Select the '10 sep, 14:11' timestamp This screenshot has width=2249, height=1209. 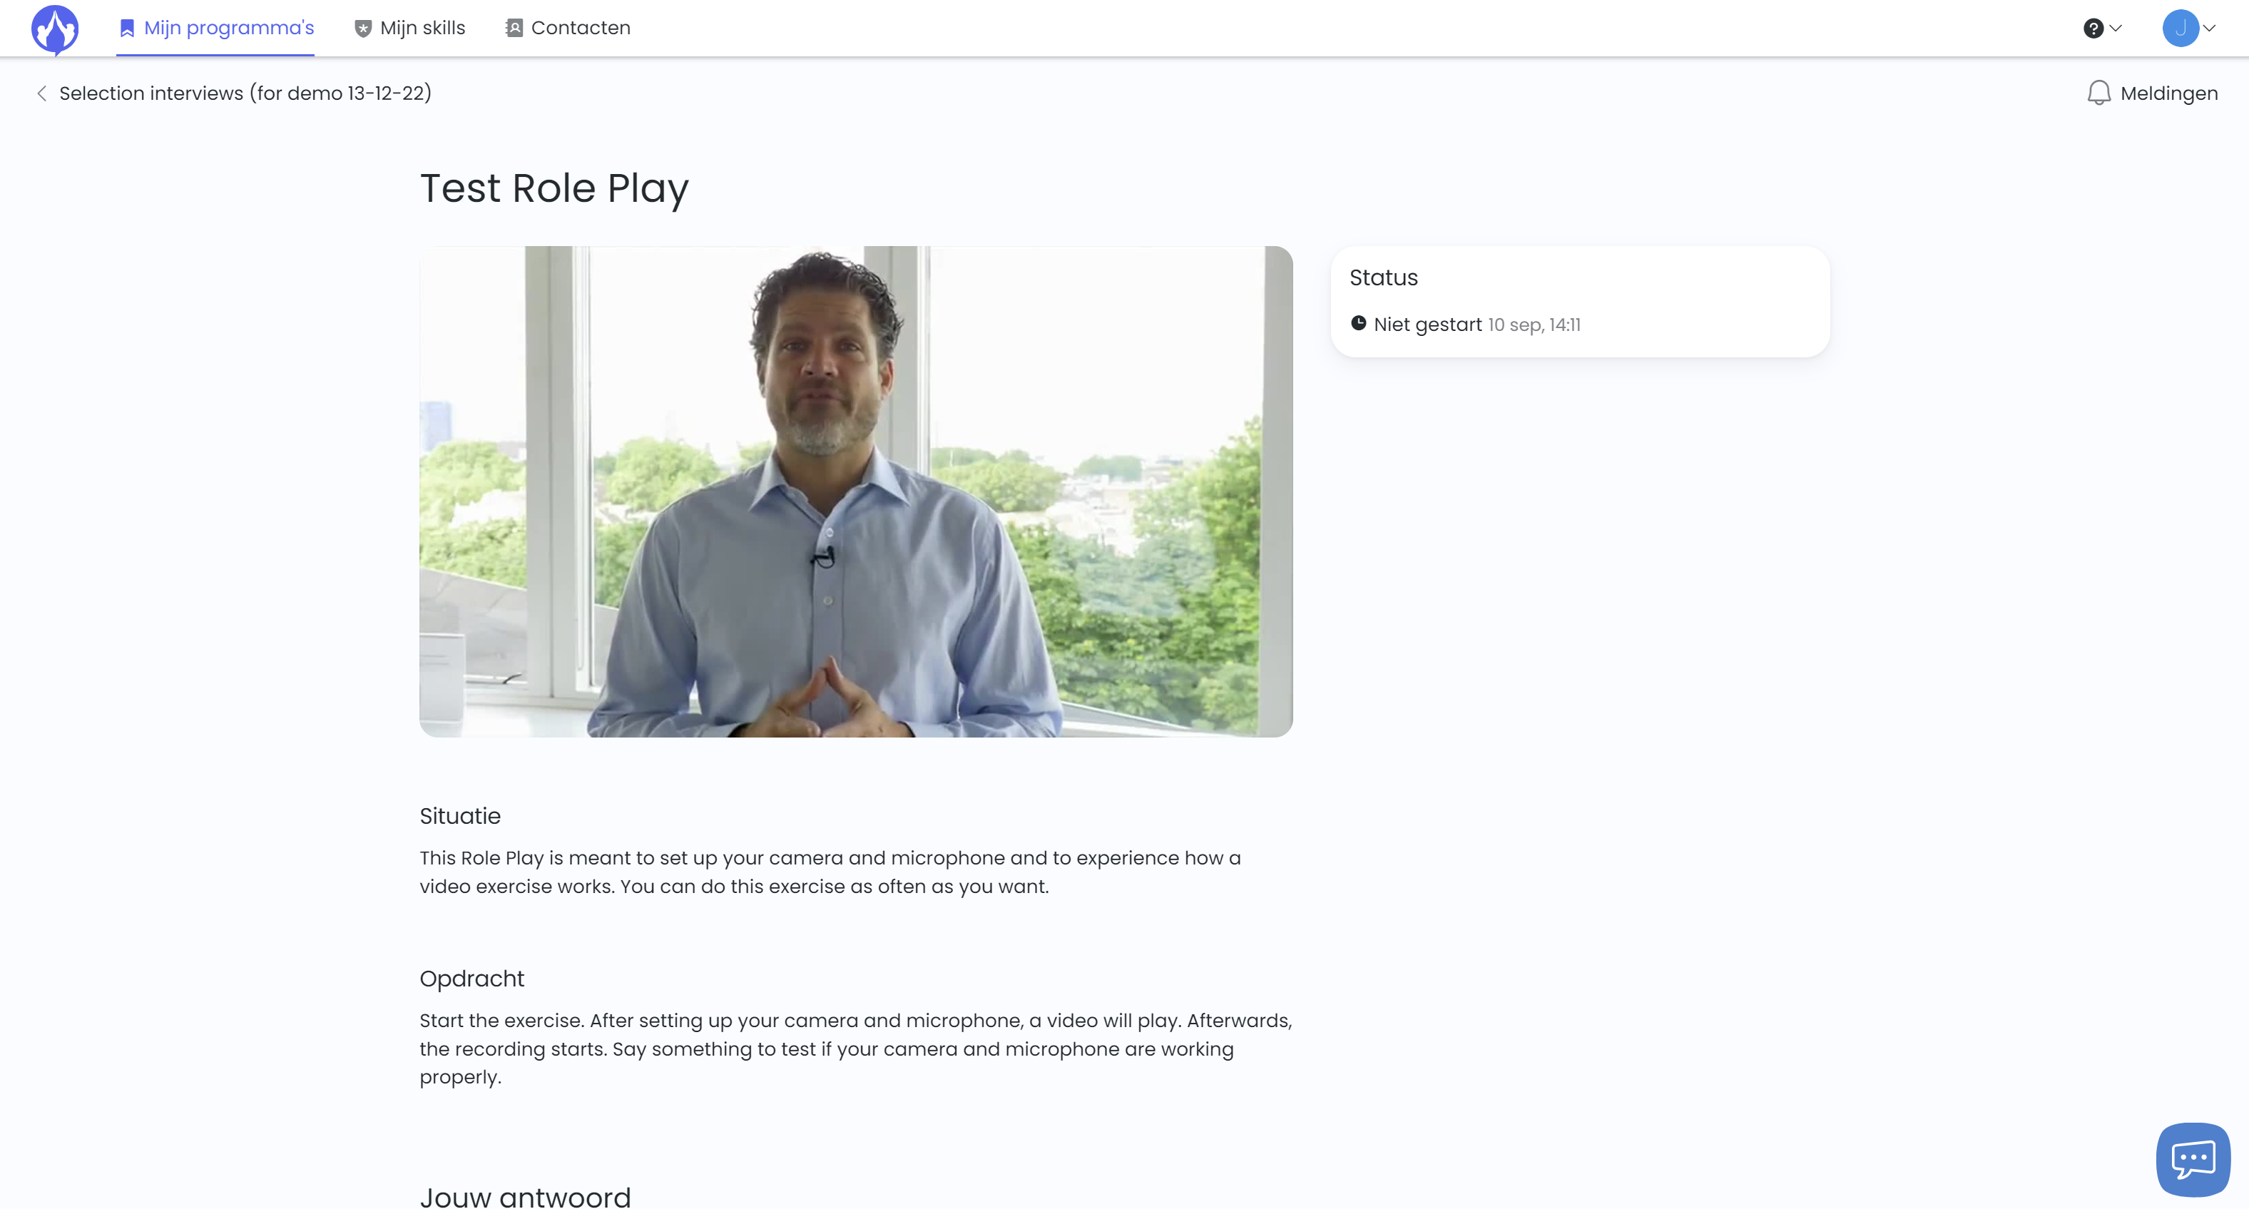(x=1534, y=325)
